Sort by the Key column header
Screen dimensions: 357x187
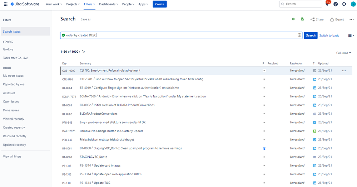(x=64, y=63)
